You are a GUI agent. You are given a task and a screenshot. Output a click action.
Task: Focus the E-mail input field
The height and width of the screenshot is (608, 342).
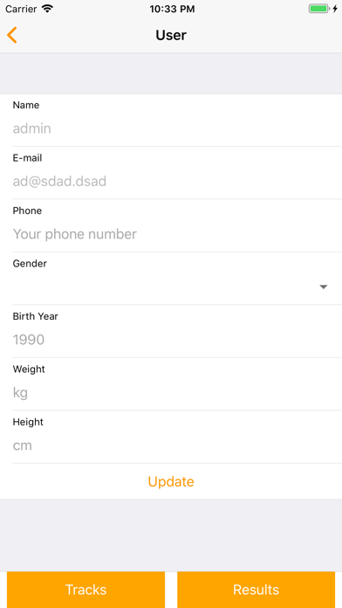171,181
